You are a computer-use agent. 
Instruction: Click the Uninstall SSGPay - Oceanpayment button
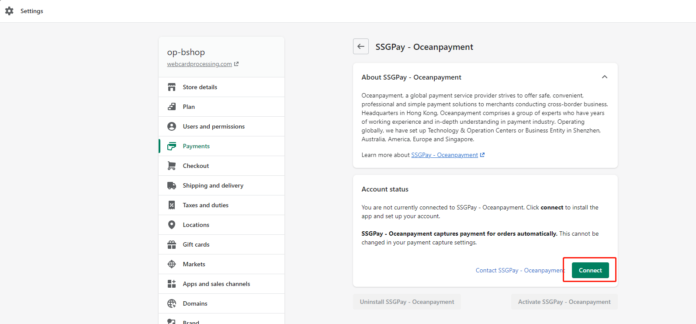[407, 302]
